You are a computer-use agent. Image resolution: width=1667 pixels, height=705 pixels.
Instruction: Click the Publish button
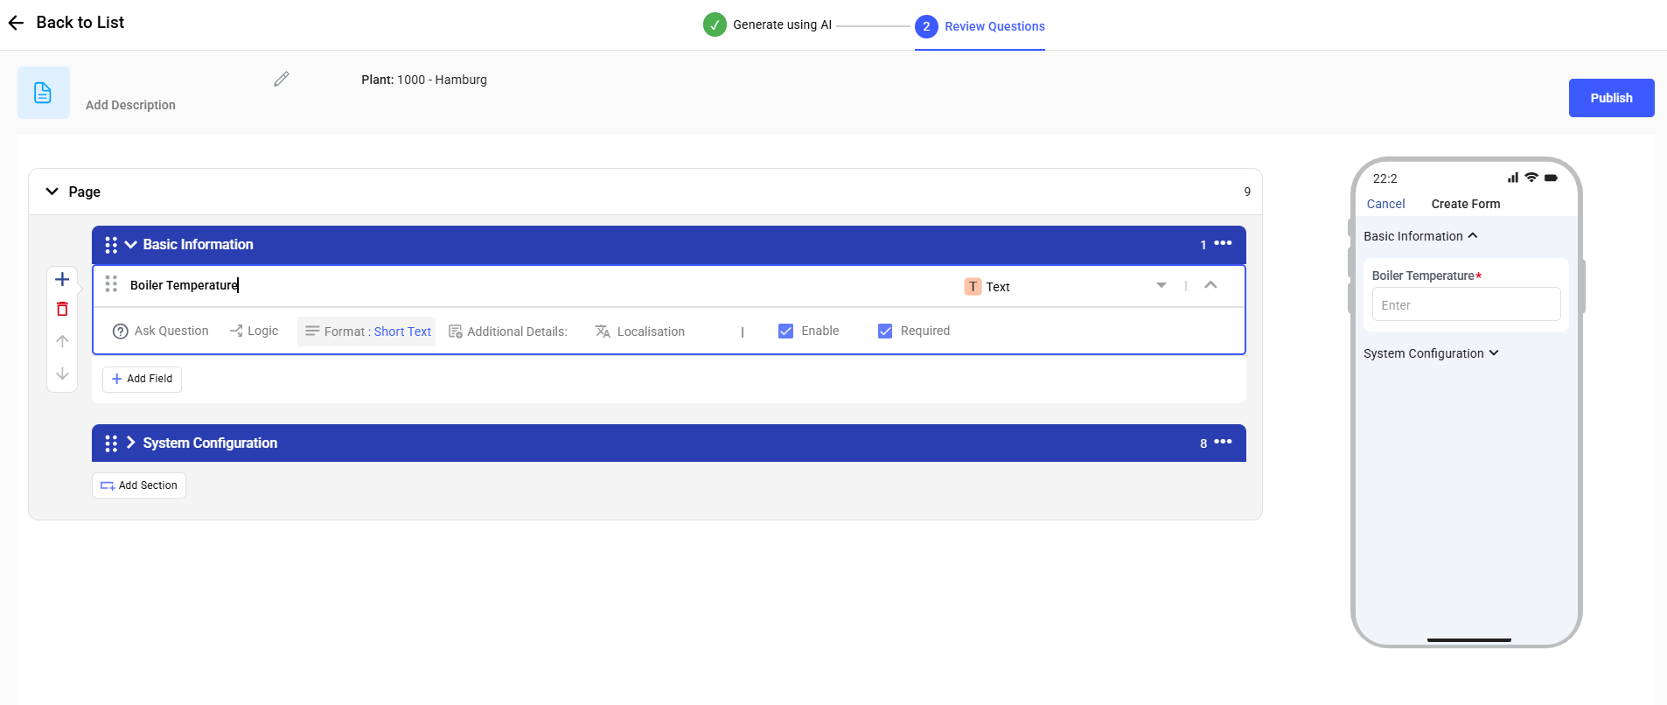click(1610, 98)
